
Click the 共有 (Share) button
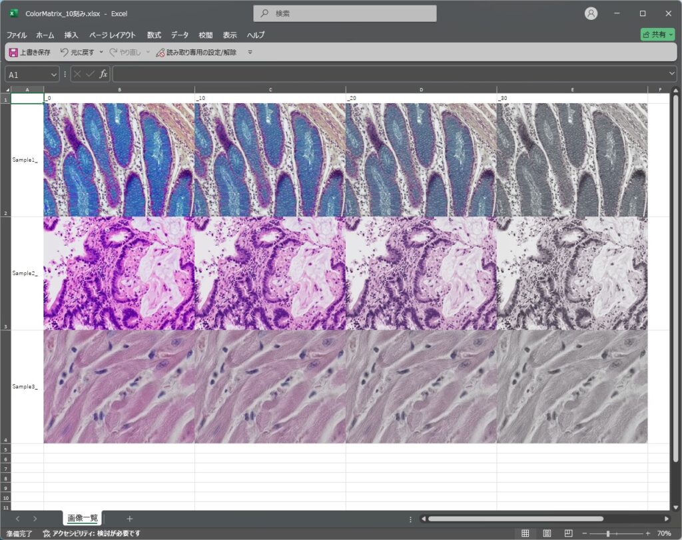click(x=657, y=35)
